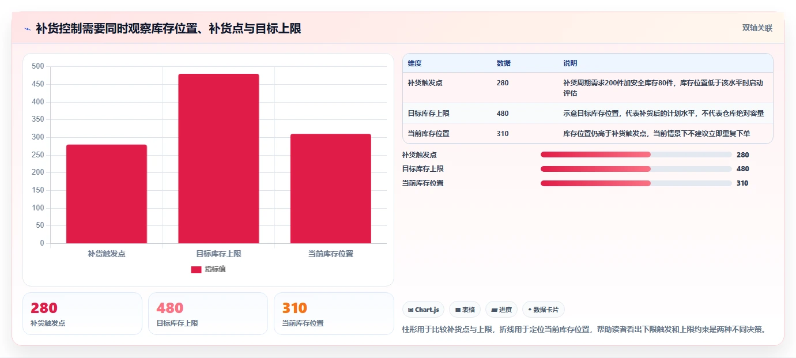Viewport: 796px width, 358px height.
Task: Click the 双轴关联 badge in header
Action: (x=757, y=28)
